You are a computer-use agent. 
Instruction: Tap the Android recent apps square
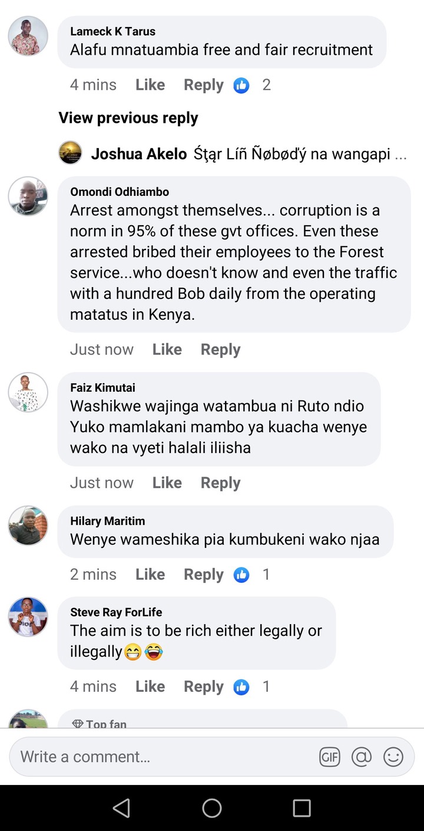[302, 808]
